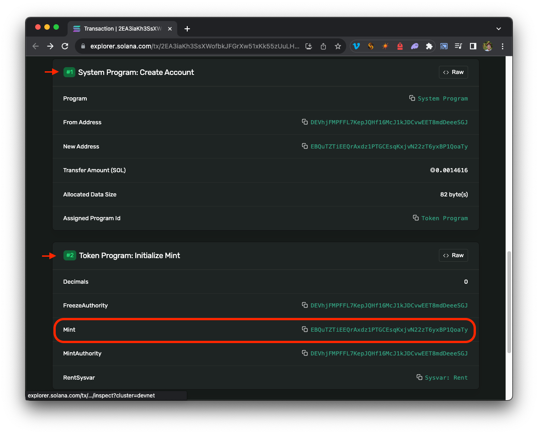Expand the tab search dropdown chevron
The image size is (538, 434).
pos(499,29)
